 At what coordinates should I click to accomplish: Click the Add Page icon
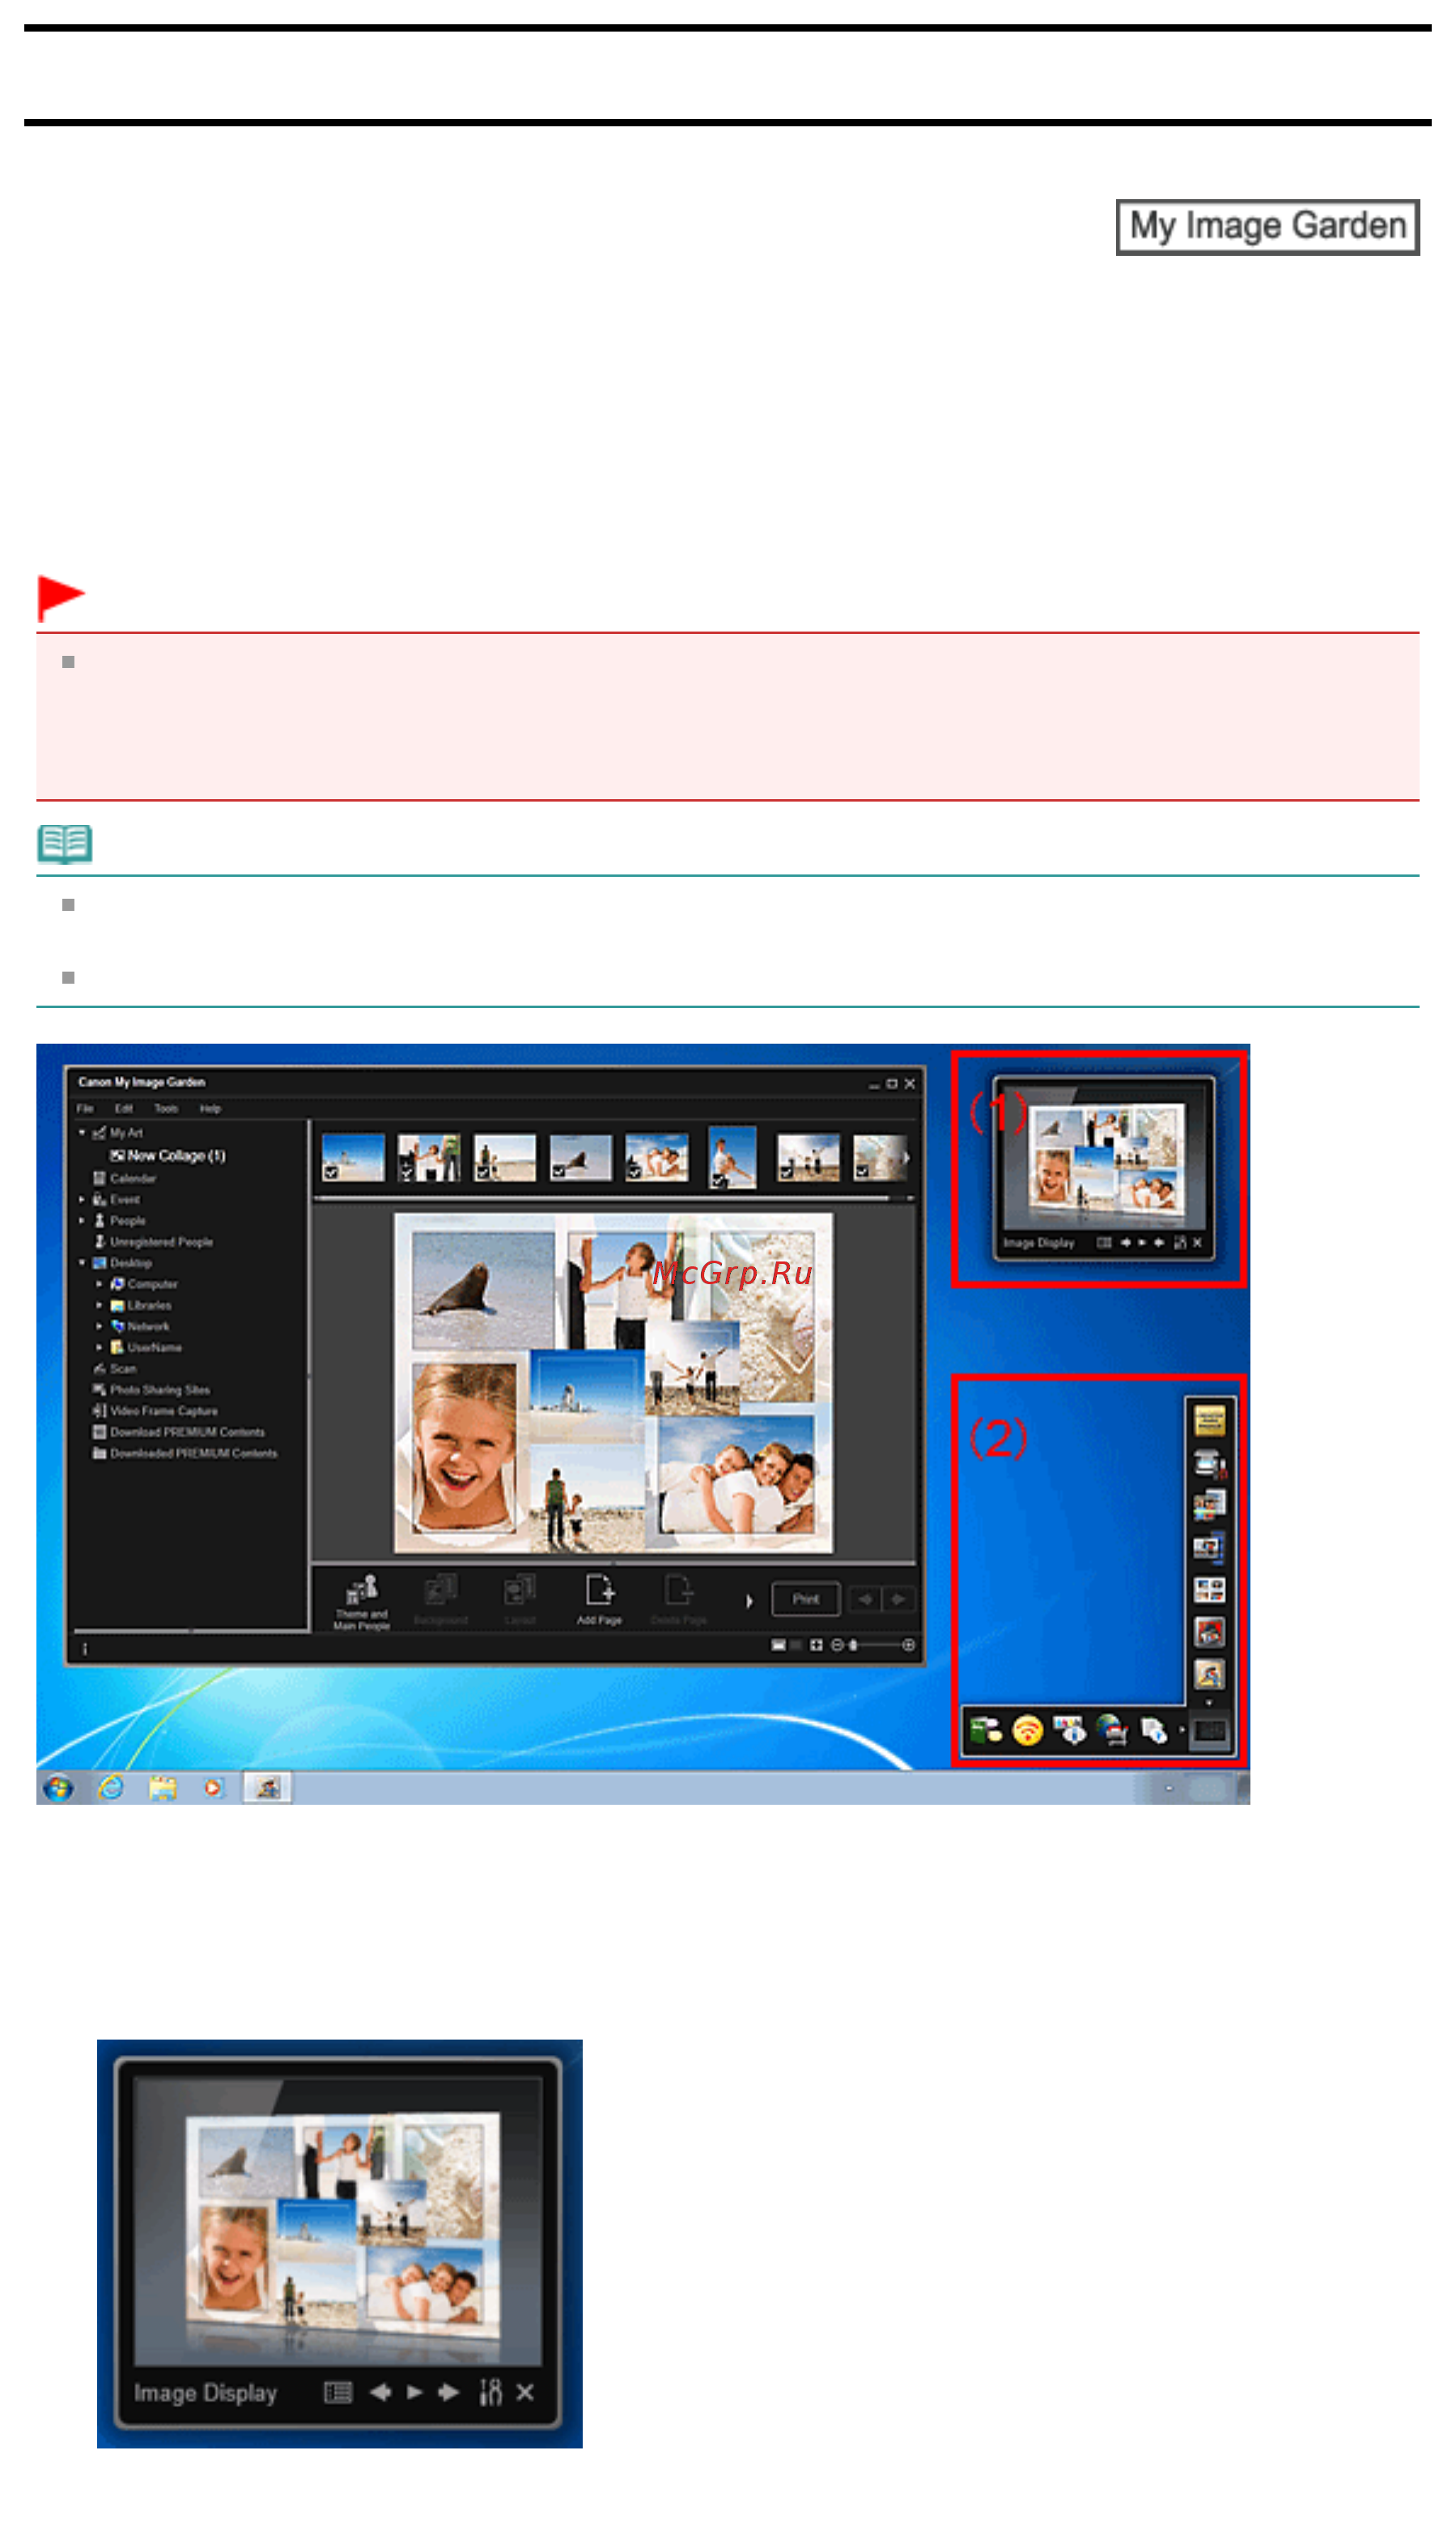click(x=599, y=1598)
